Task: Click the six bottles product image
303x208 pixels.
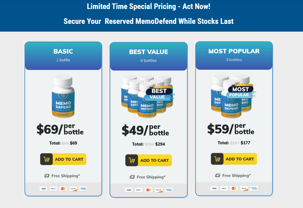Action: point(148,96)
